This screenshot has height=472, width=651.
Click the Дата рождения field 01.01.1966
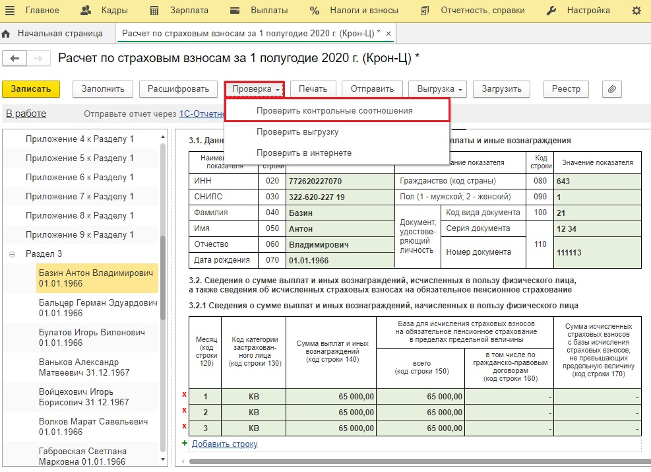tap(340, 261)
